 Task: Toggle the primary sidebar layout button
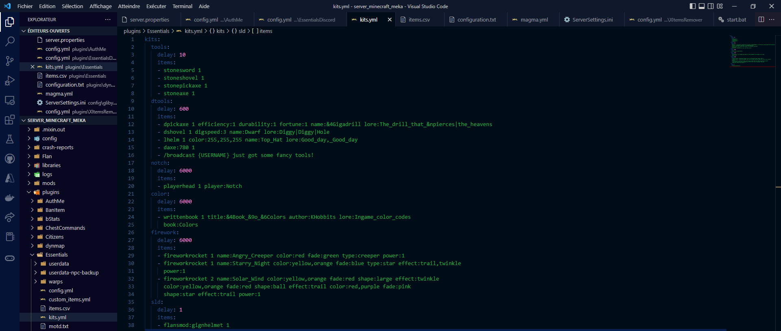pos(693,6)
